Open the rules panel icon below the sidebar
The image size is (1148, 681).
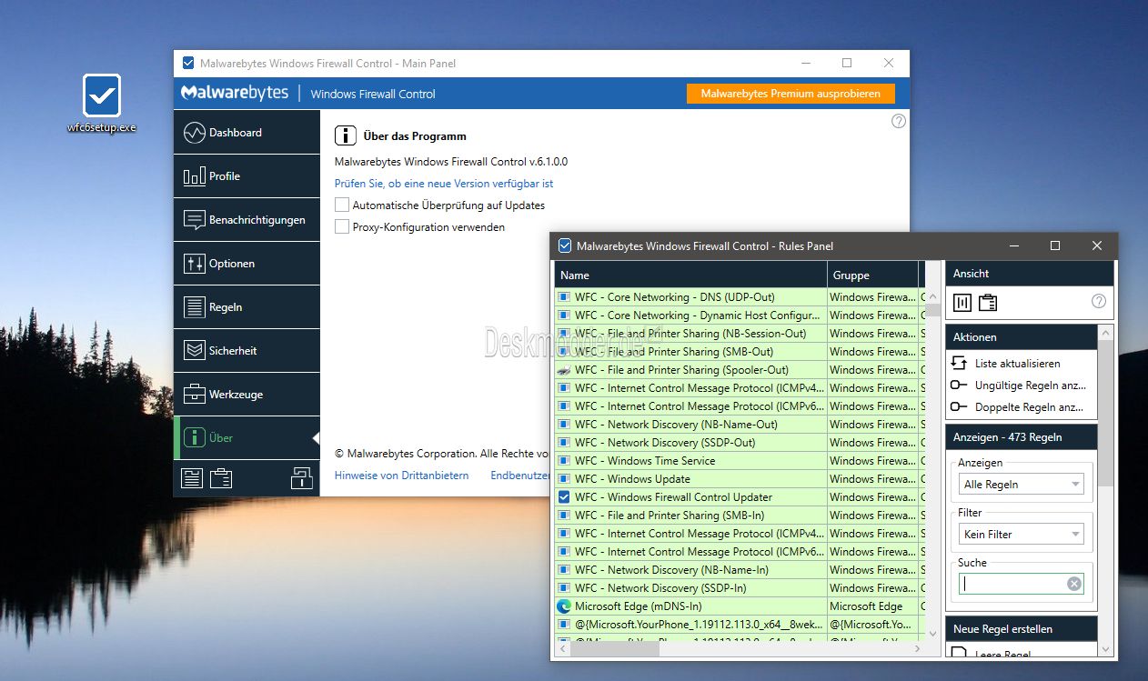[192, 478]
